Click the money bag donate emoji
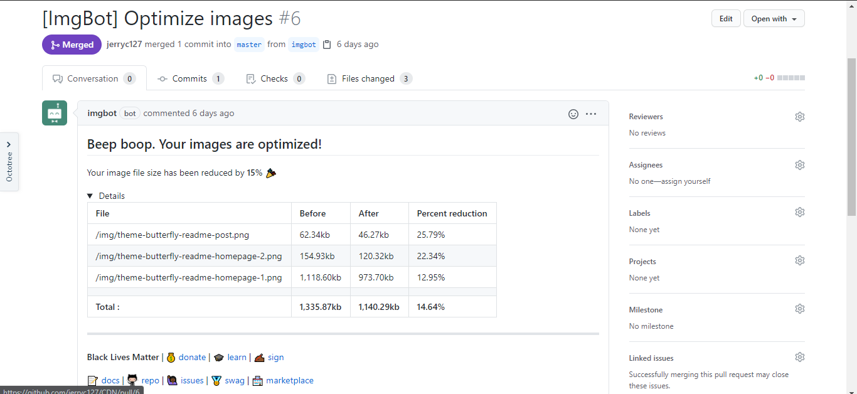Screen dimensions: 857x394 (171, 357)
